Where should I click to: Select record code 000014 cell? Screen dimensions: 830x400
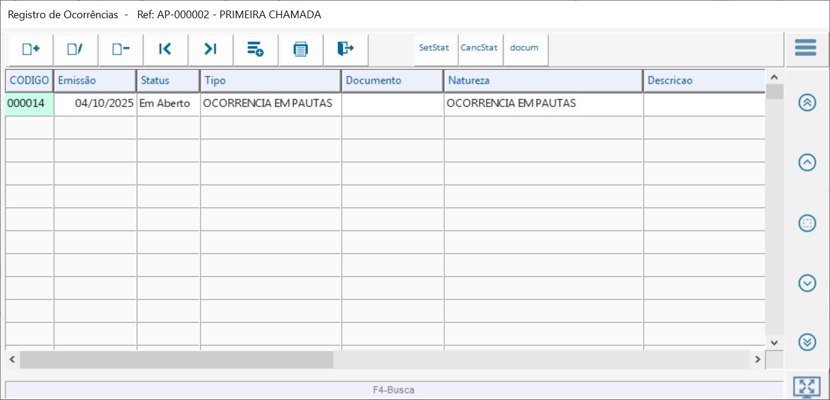click(x=29, y=103)
